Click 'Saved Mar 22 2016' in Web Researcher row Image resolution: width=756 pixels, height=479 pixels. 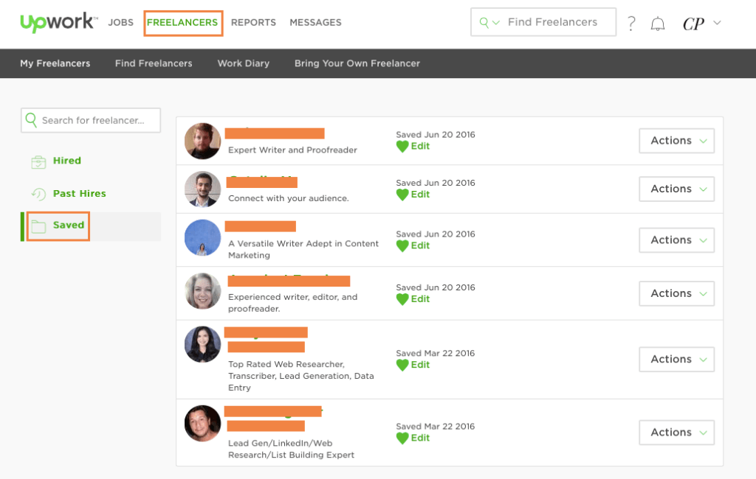coord(436,353)
